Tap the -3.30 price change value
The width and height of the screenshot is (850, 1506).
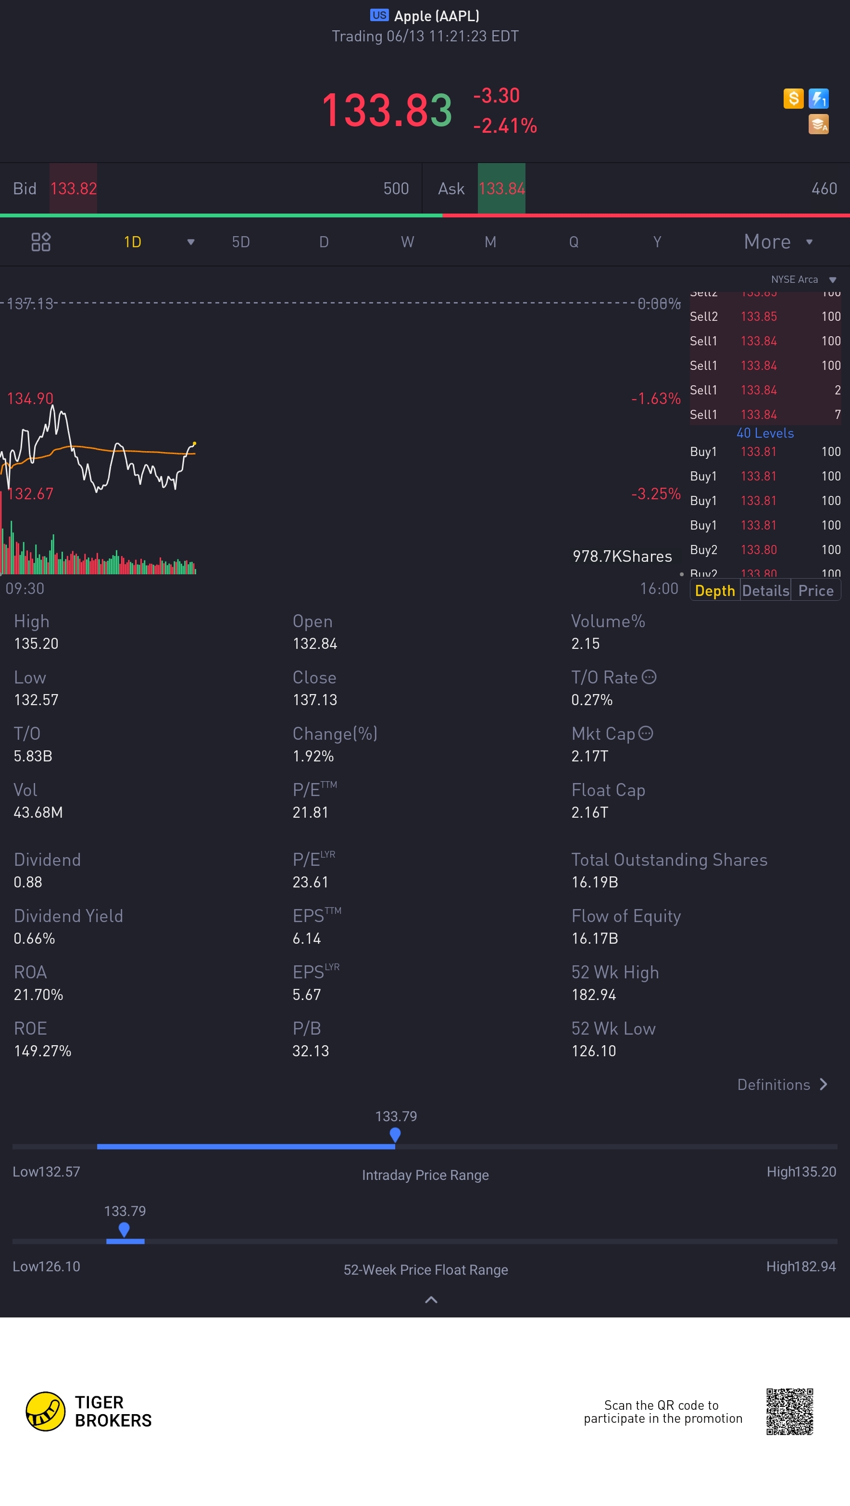click(496, 95)
